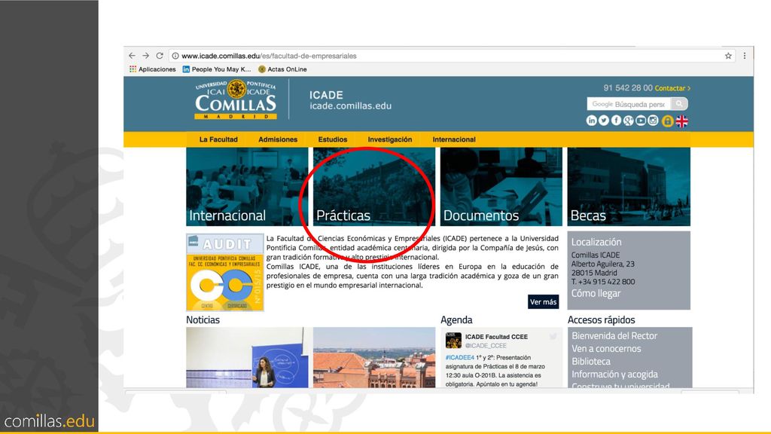The image size is (771, 434).
Task: Click the Twitter bird icon in Agenda
Action: pos(553,337)
